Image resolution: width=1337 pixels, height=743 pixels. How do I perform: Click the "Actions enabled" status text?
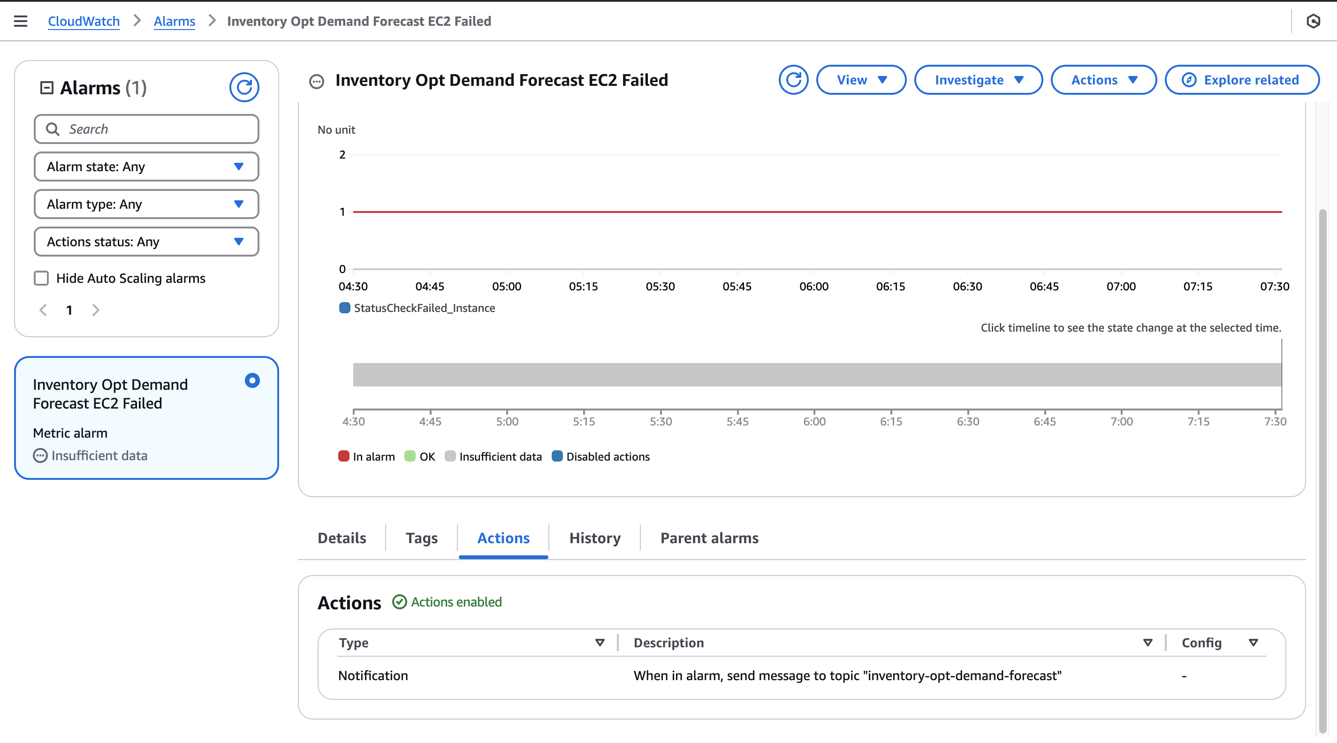click(x=456, y=602)
